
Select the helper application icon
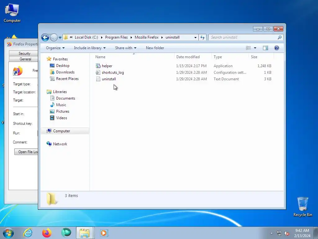pyautogui.click(x=98, y=66)
